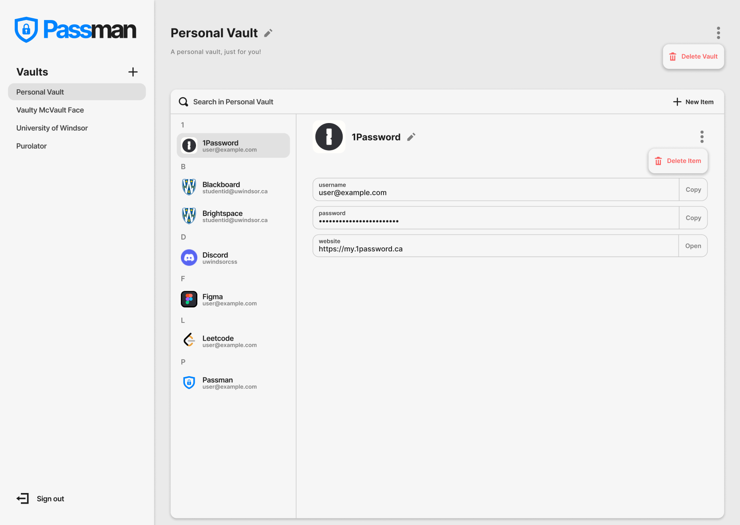Click the Vaults heading
This screenshot has height=525, width=740.
coord(32,72)
